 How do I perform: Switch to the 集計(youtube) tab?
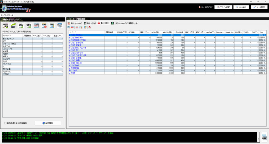pos(75,23)
